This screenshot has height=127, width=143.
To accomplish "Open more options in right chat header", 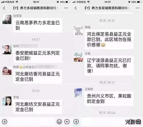I will [138, 8].
